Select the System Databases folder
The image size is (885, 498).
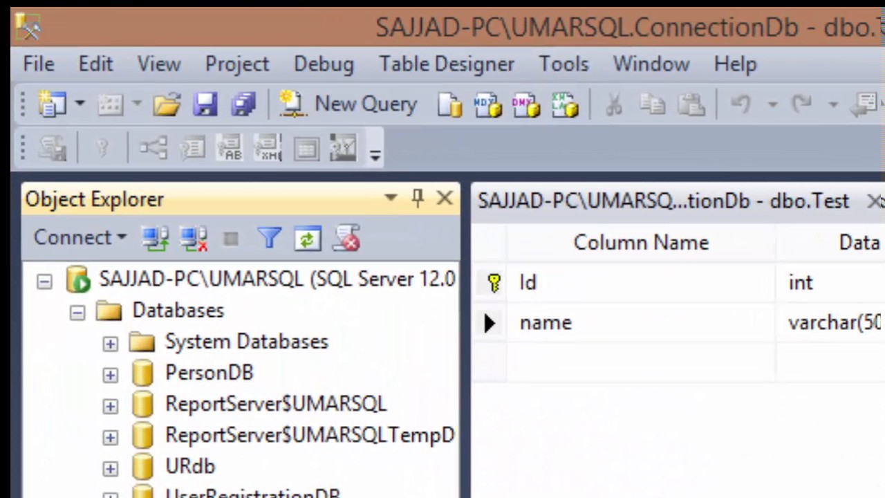tap(246, 342)
